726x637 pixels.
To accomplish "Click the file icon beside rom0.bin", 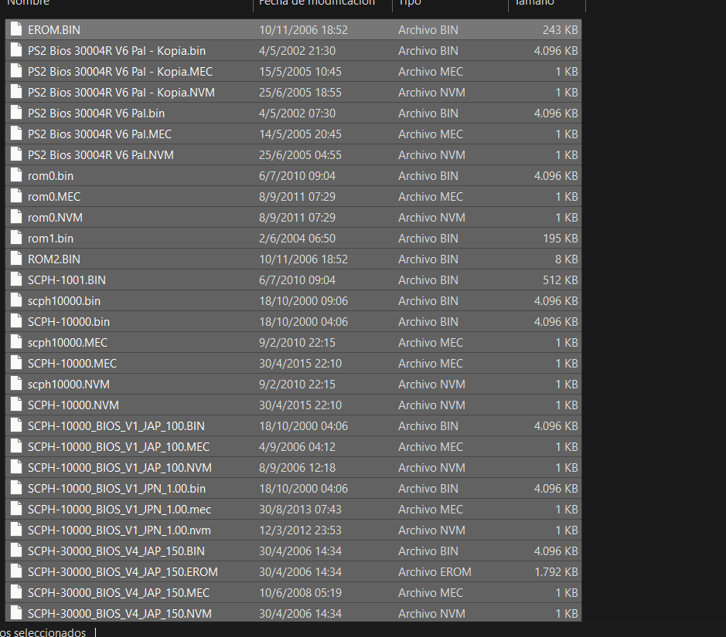I will tap(16, 175).
